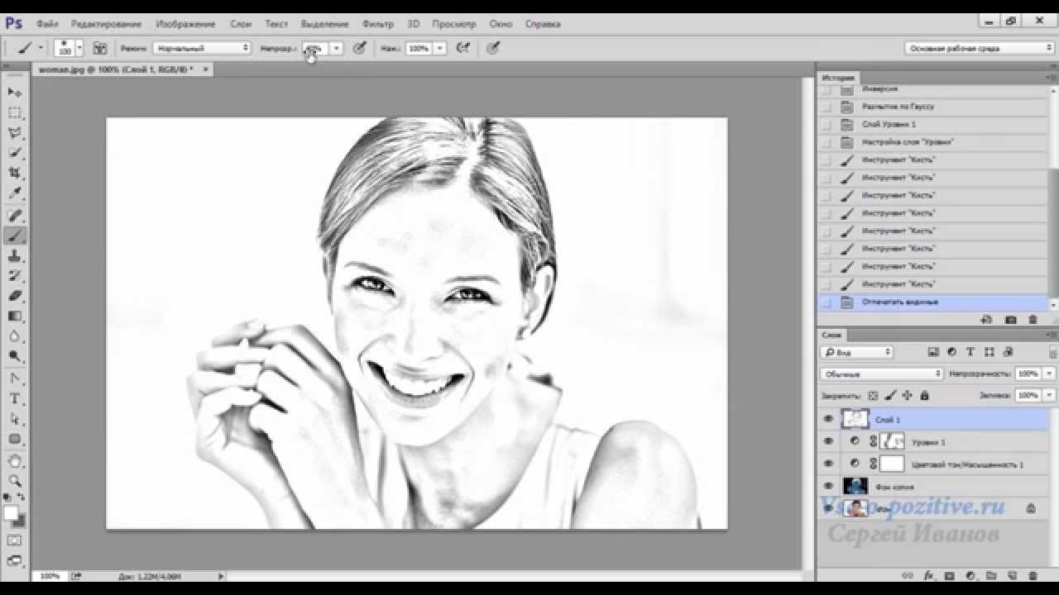Viewport: 1059px width, 595px height.
Task: Toggle lock transparent pixels
Action: pyautogui.click(x=873, y=396)
